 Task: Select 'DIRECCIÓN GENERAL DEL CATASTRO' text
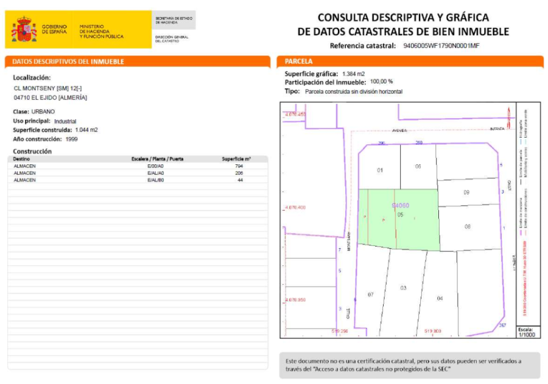[172, 39]
